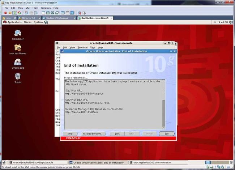Toggle the VMware sidebar view icon
The image size is (235, 170).
[43, 13]
